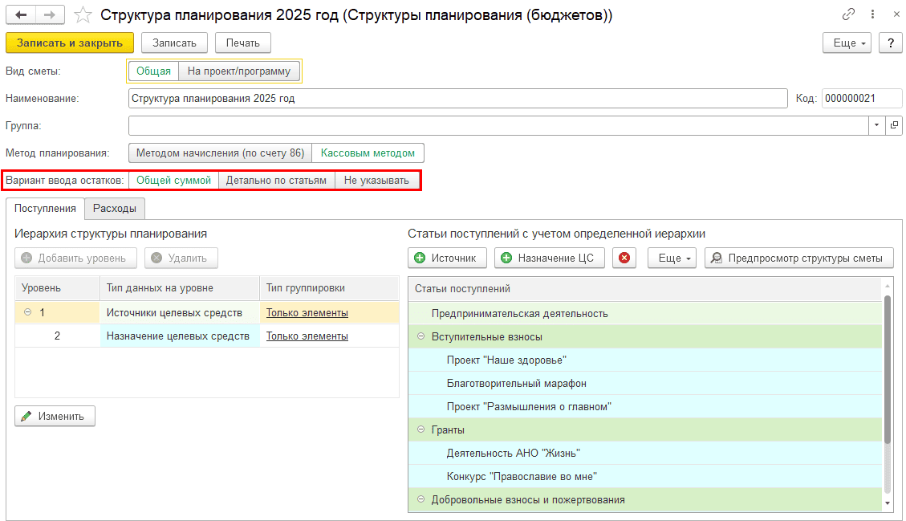The image size is (906, 521).
Task: Open the three-dot window options menu
Action: [x=872, y=15]
